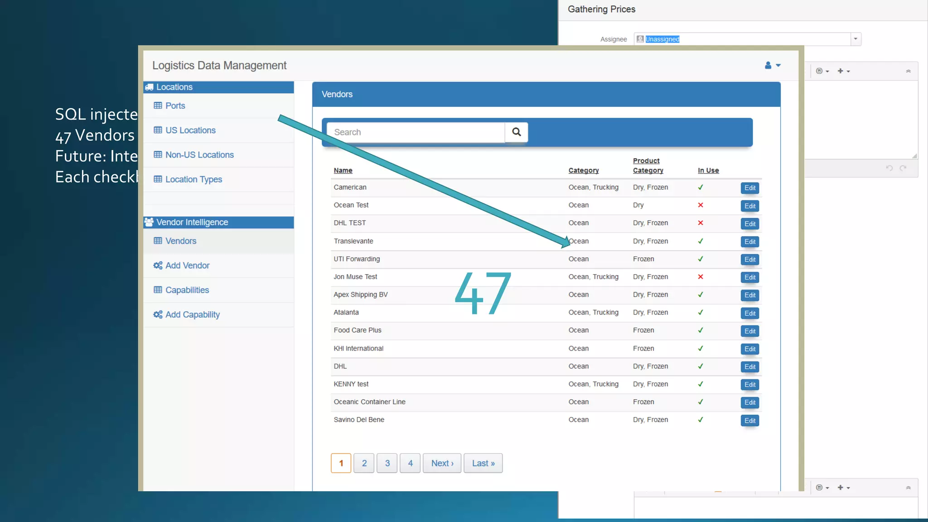Open Ports in the sidebar
Viewport: 928px width, 522px height.
click(175, 106)
